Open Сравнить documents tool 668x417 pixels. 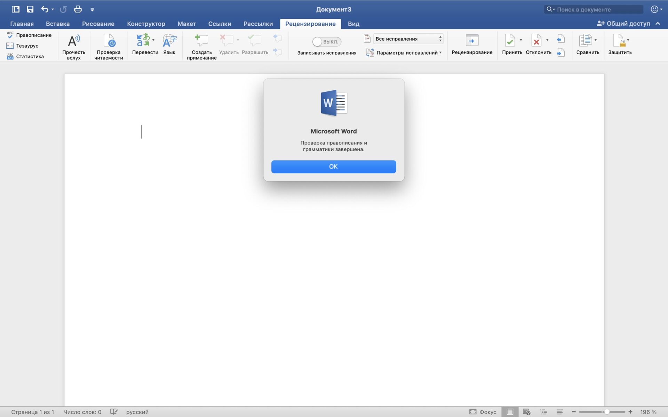[588, 44]
